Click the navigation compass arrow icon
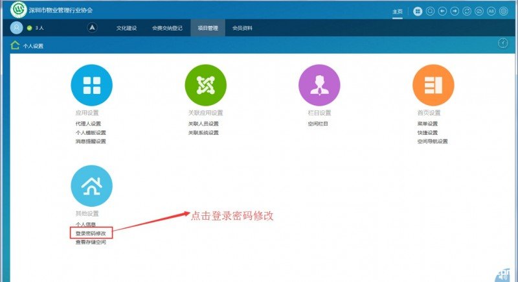518x282 pixels. [x=92, y=27]
